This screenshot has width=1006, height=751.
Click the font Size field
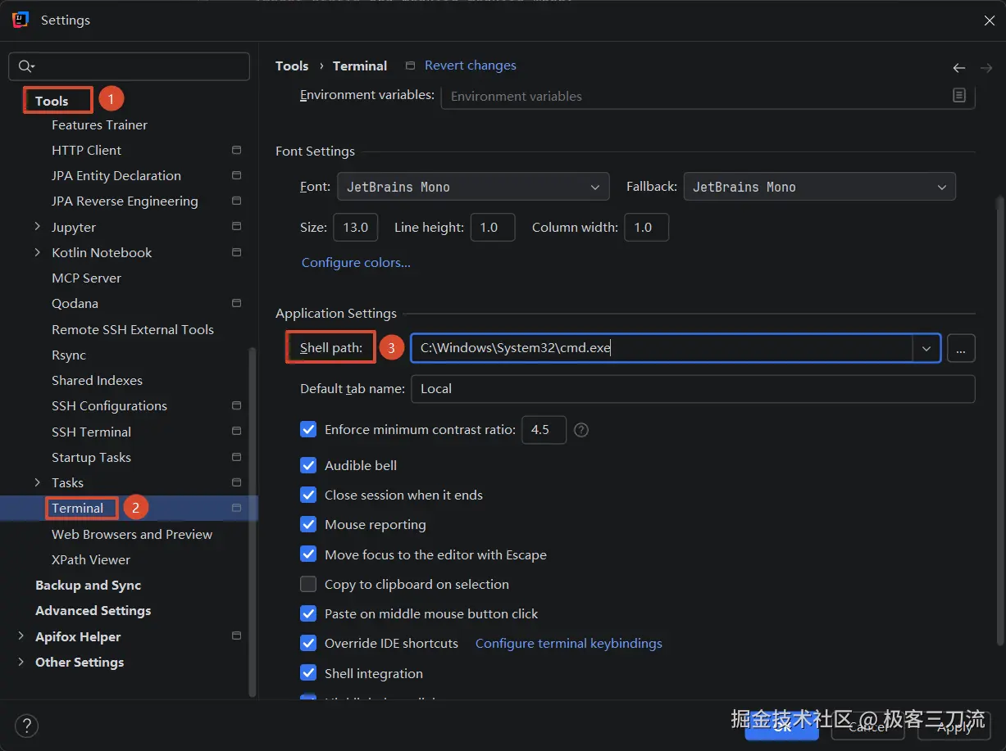pos(355,227)
